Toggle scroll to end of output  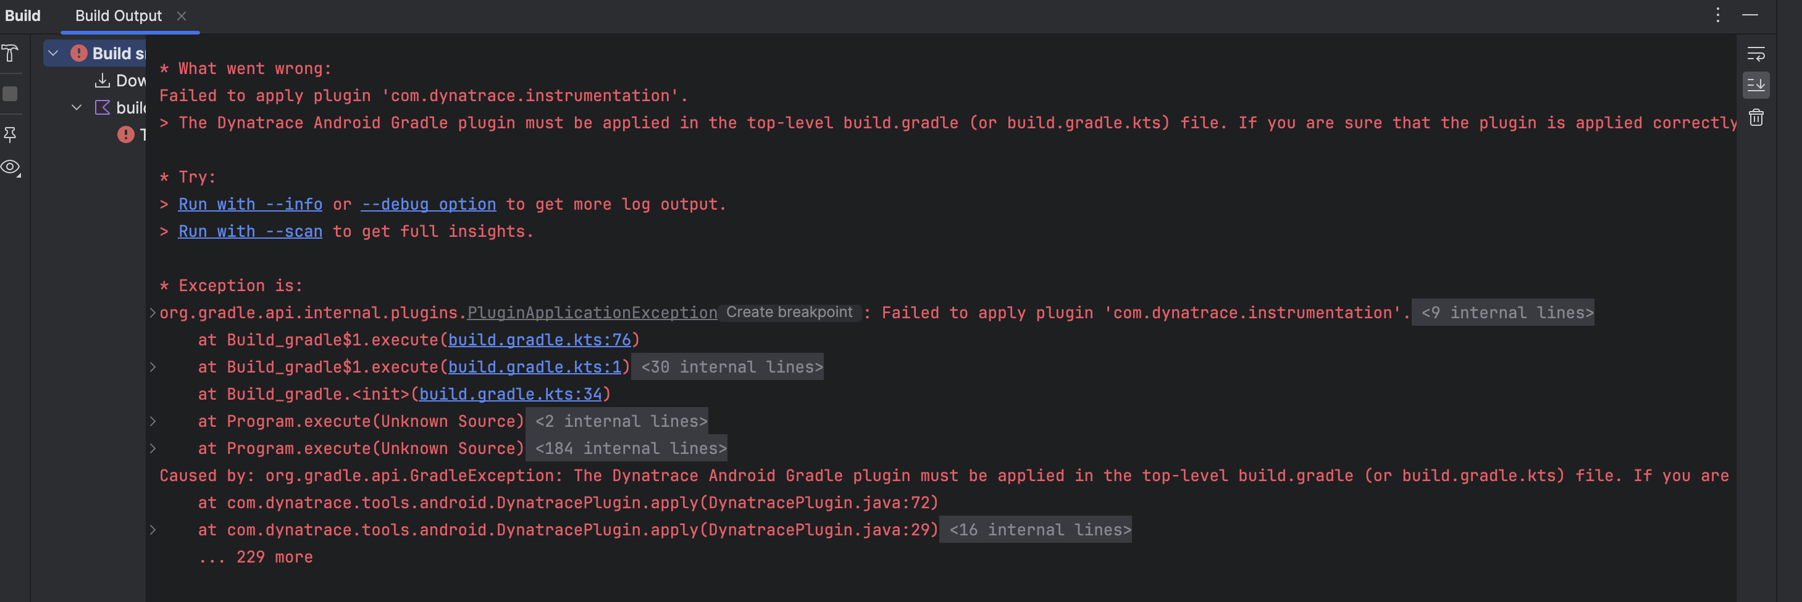(x=1756, y=85)
